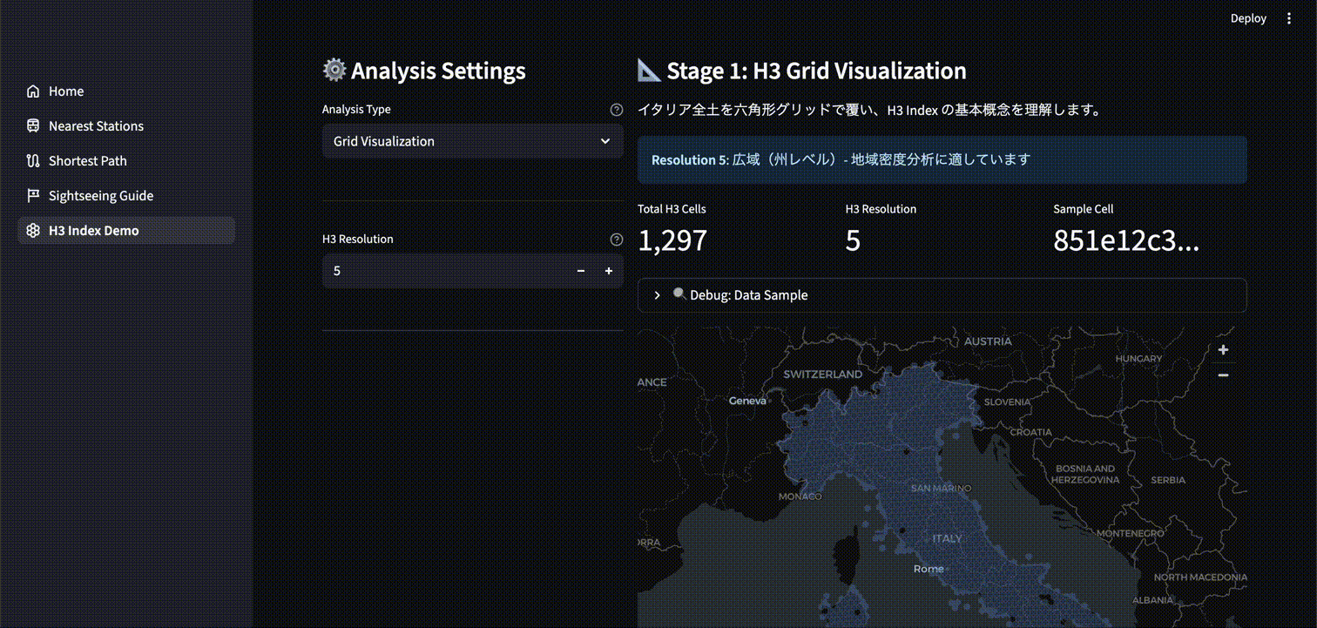Click the Rome label on the map
This screenshot has width=1317, height=628.
pyautogui.click(x=929, y=569)
